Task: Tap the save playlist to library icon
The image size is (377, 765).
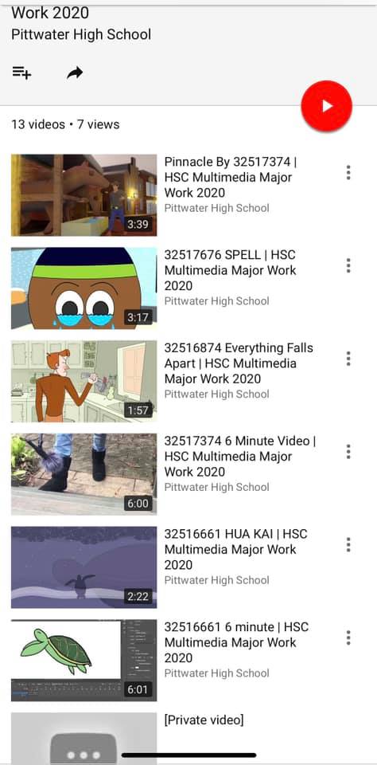Action: (x=21, y=73)
